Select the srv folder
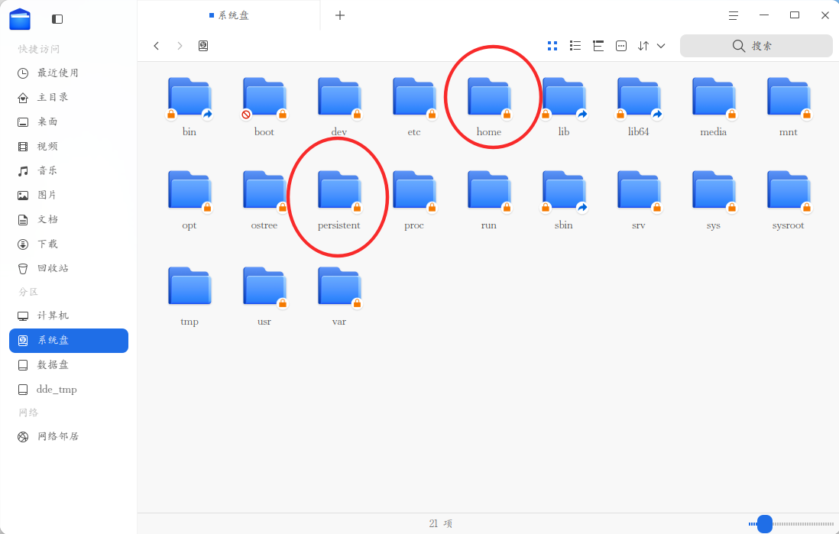839x534 pixels. click(x=638, y=201)
